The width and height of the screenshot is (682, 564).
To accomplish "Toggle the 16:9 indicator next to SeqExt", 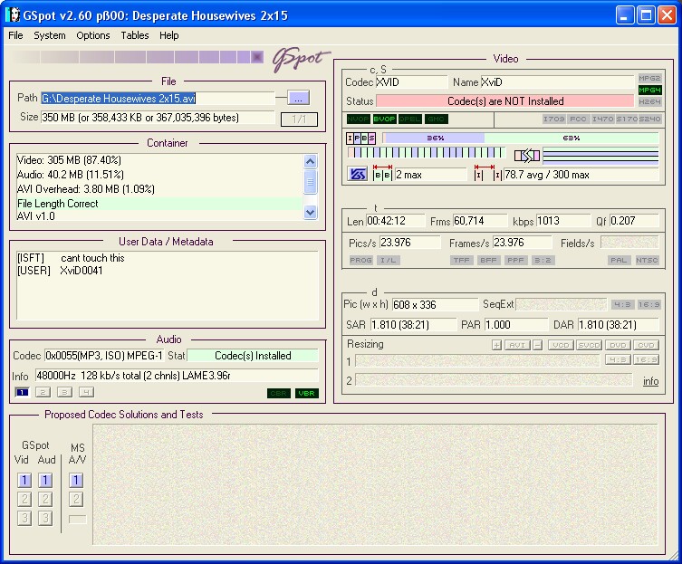I will point(649,304).
